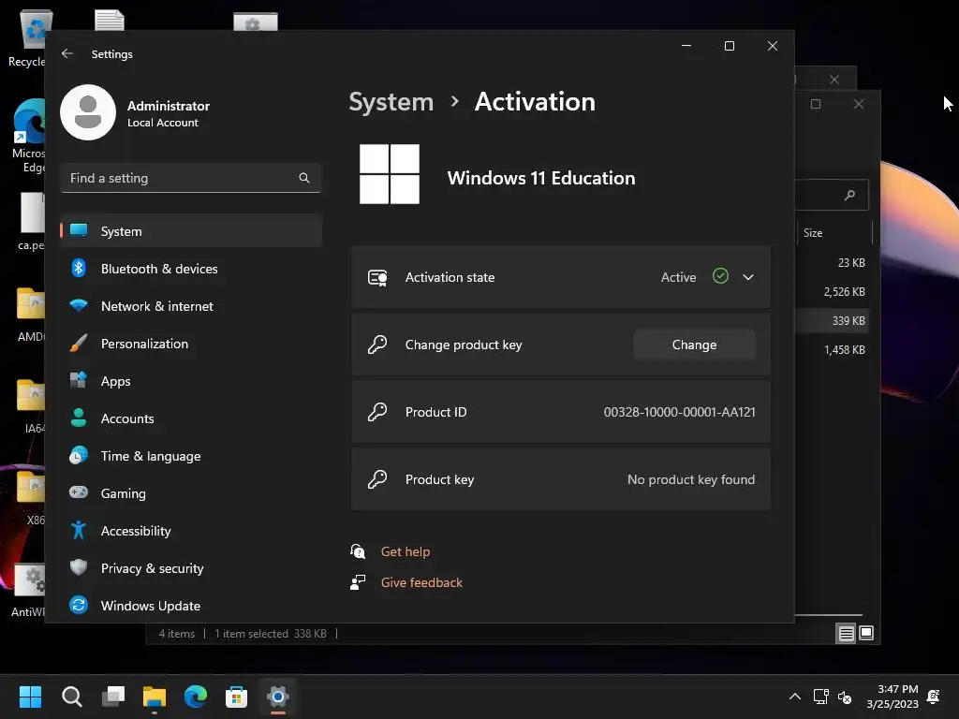
Task: Open Privacy & security settings
Action: [x=191, y=568]
